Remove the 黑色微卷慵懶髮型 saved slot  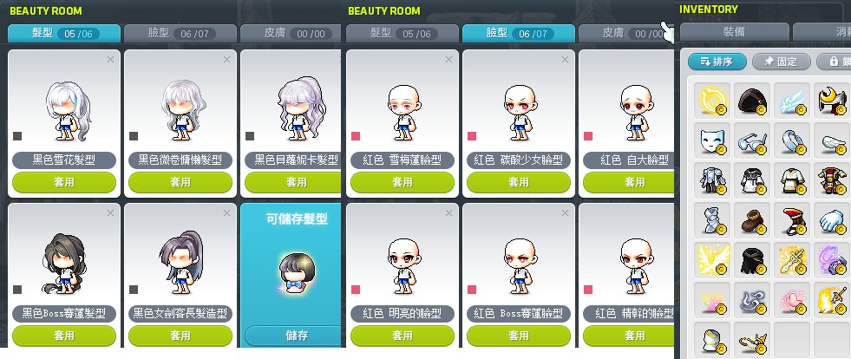[227, 60]
